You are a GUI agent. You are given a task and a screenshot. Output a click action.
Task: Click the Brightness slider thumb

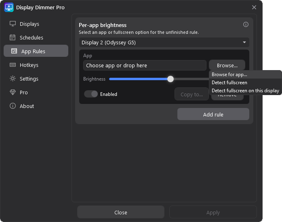click(x=170, y=79)
